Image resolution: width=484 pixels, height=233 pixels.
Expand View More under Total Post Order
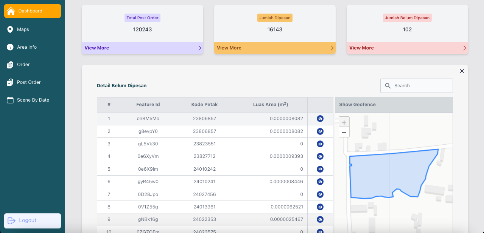[x=142, y=48]
